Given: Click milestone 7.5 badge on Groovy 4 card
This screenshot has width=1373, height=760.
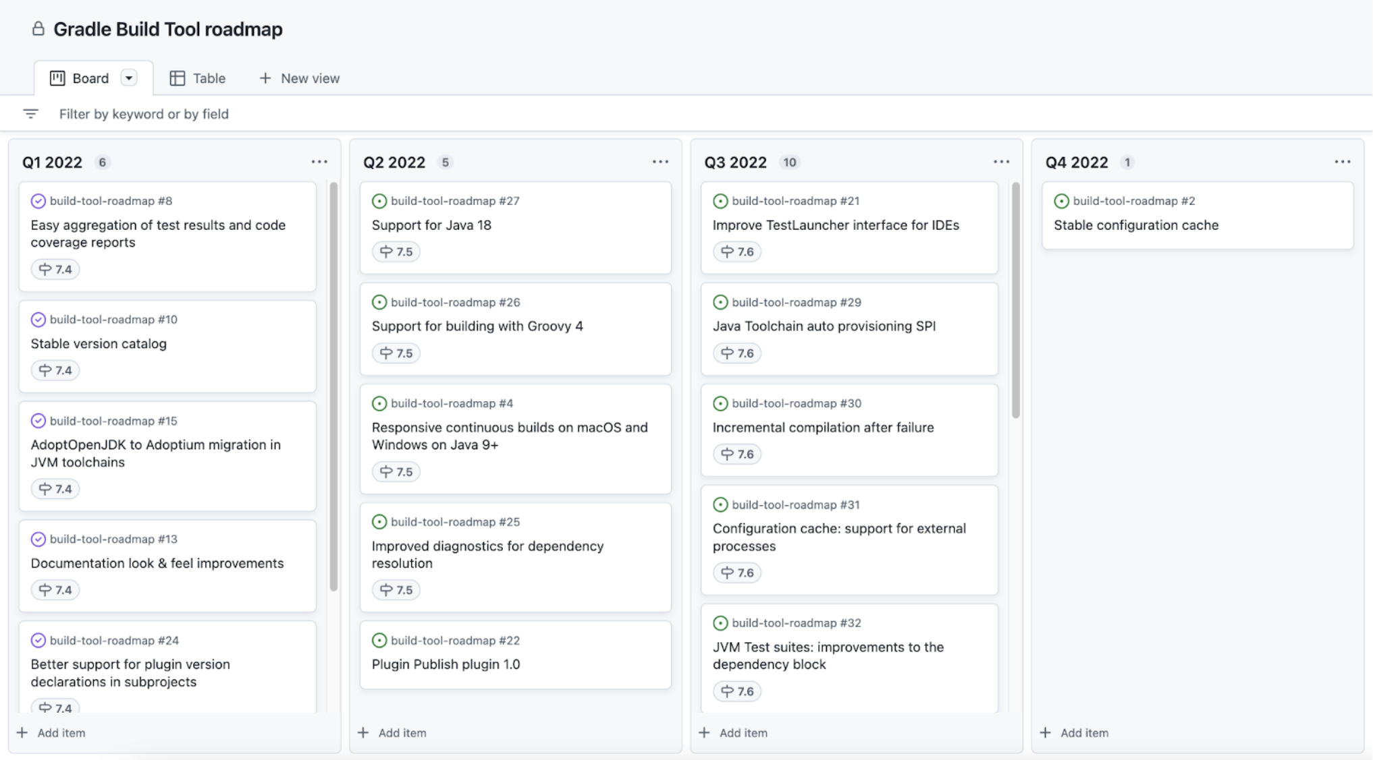Looking at the screenshot, I should tap(396, 353).
